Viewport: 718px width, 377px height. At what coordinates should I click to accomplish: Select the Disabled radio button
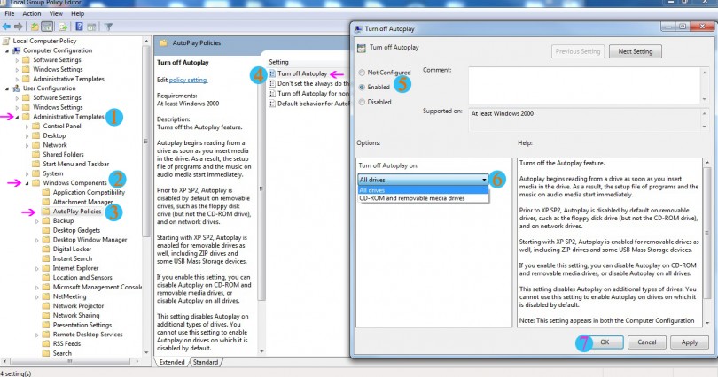click(x=363, y=102)
